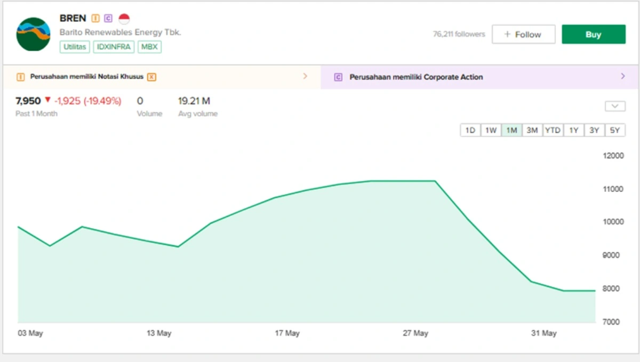Viewport: 640px width, 362px height.
Task: Select the 1Y chart range
Action: click(573, 130)
